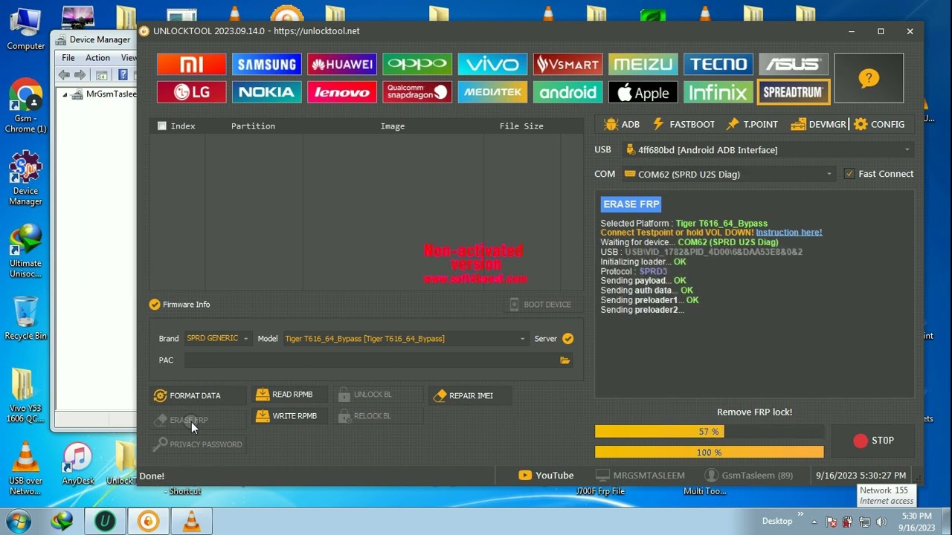Screen dimensions: 952x535
Task: Select the Vivo brand tile
Action: tap(492, 65)
